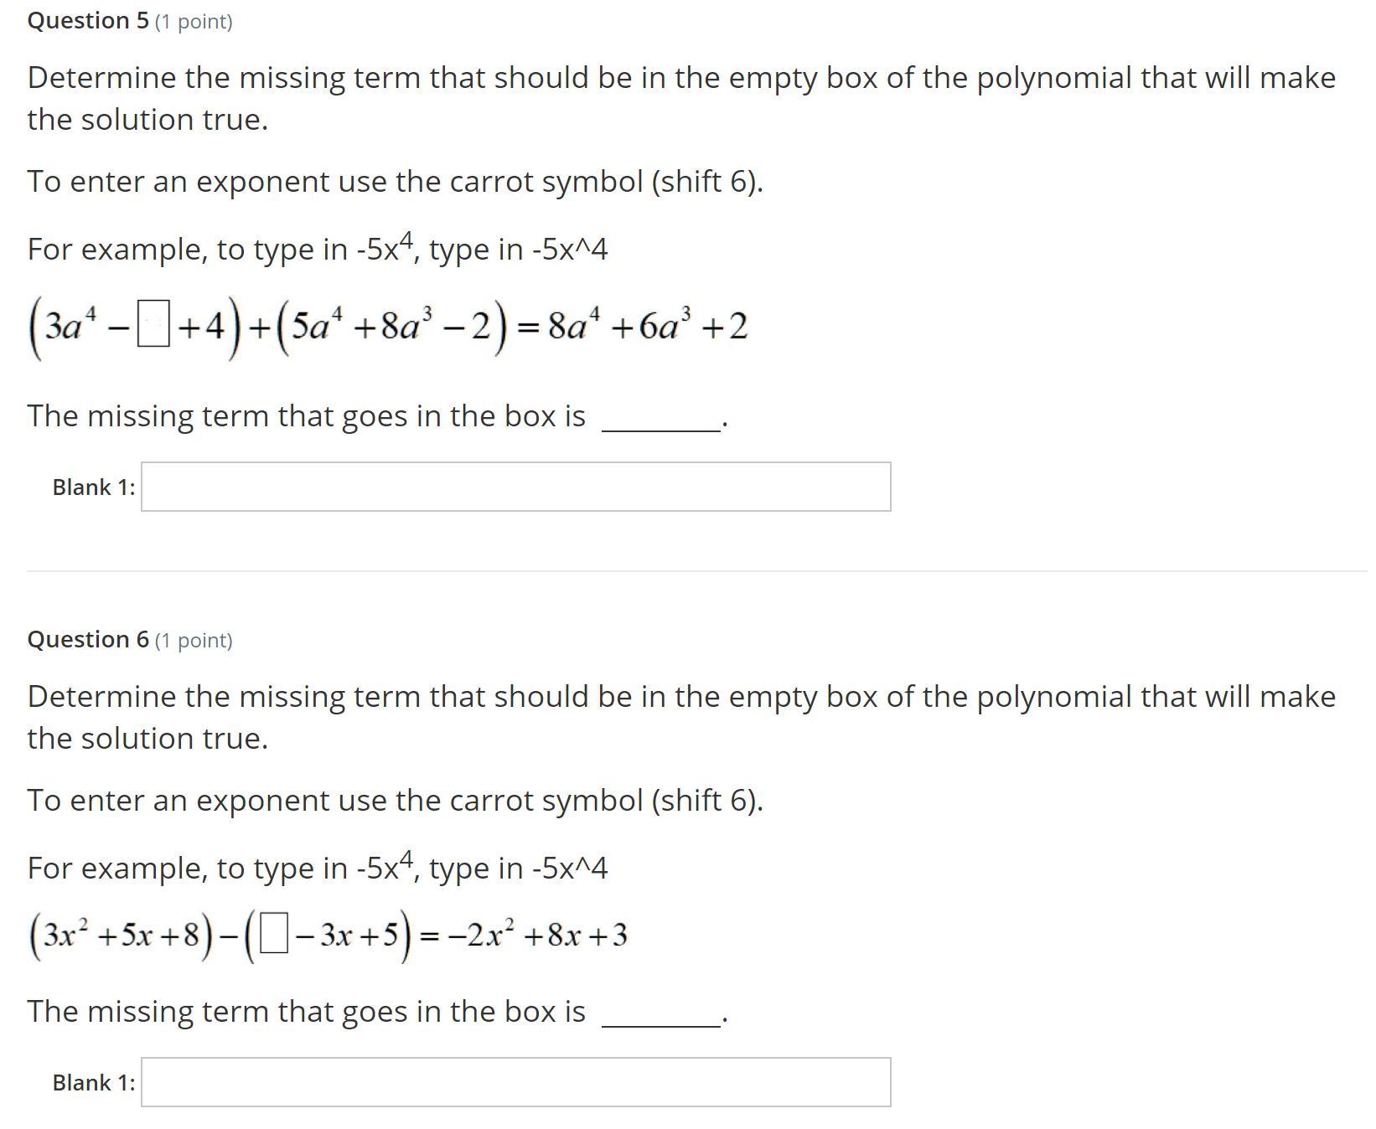Click the Blank 1 label under Question 5

click(x=93, y=487)
